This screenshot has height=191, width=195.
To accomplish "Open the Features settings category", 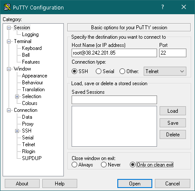I will [x=31, y=62].
